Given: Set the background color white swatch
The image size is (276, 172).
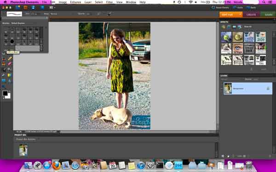Looking at the screenshot, I should click(9, 96).
